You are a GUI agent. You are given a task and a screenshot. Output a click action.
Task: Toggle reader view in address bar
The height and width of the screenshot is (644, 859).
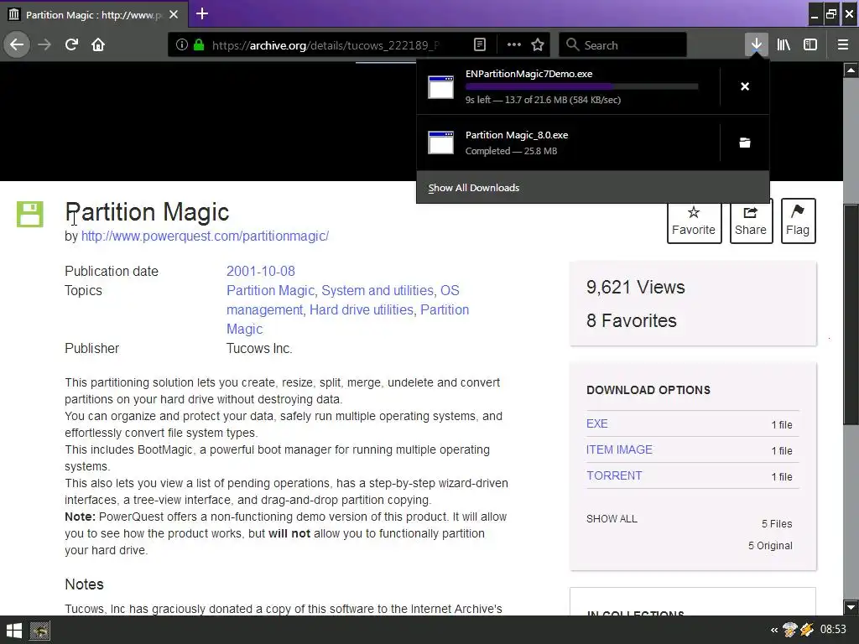[x=479, y=45]
